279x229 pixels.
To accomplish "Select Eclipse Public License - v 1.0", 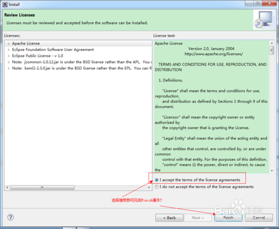I will [37, 56].
